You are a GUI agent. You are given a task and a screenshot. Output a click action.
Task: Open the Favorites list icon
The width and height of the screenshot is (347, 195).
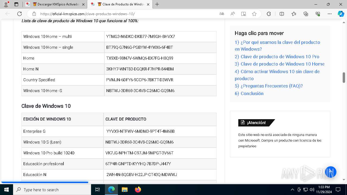pos(294,14)
